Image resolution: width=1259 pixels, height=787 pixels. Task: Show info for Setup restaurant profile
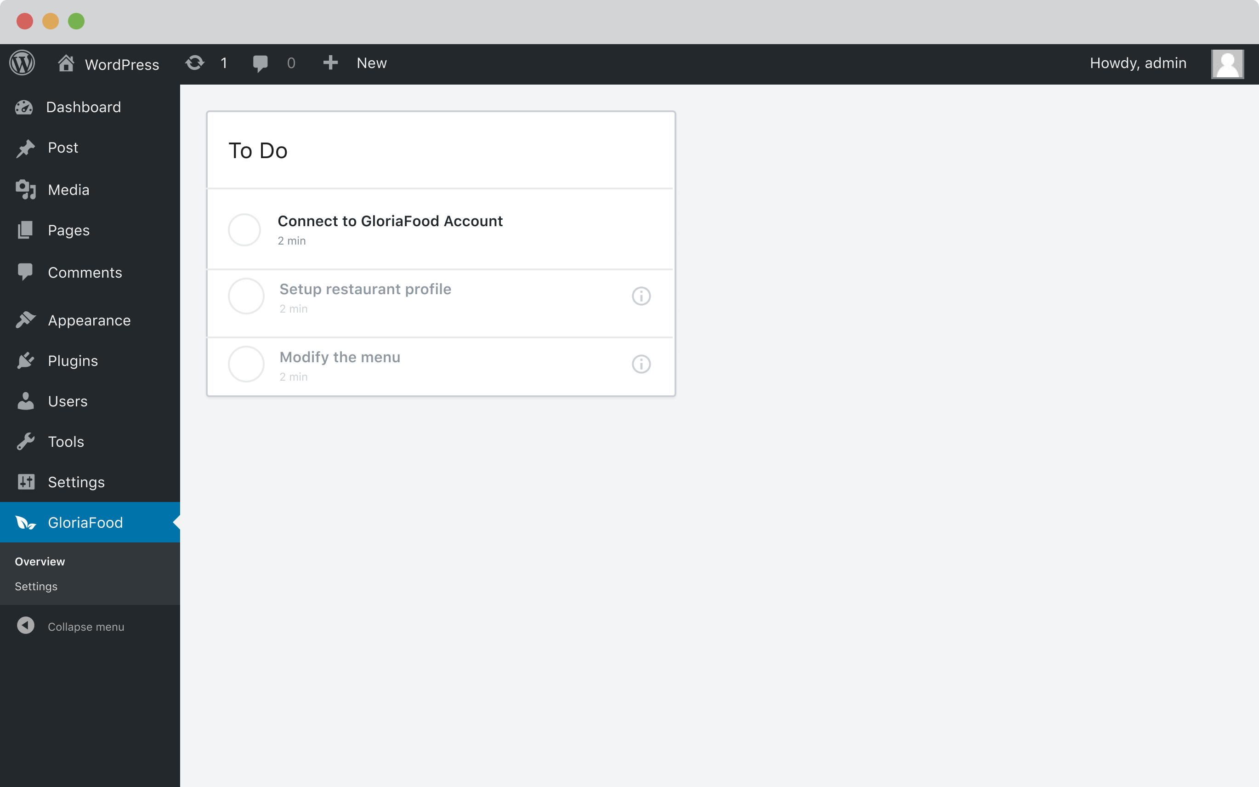point(641,296)
